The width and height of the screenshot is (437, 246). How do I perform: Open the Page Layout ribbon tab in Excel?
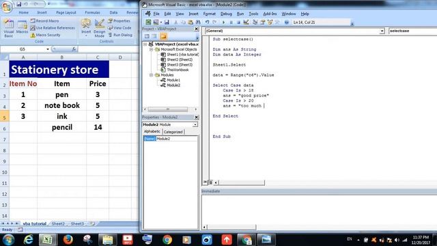coord(66,12)
